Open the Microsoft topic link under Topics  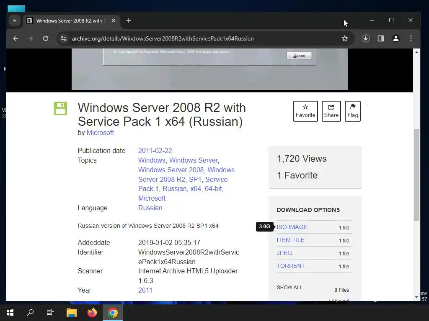coord(152,198)
